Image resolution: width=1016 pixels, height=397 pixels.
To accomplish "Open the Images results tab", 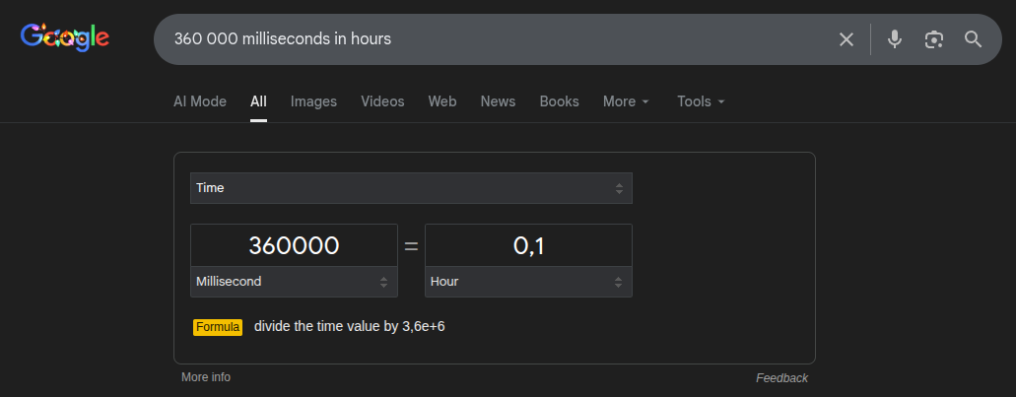I will click(x=313, y=101).
